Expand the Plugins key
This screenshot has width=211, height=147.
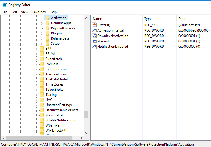(x=42, y=34)
